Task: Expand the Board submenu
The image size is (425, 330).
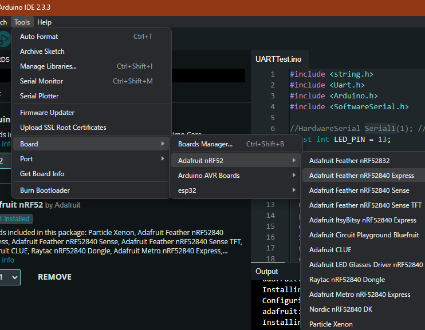Action: (x=91, y=144)
